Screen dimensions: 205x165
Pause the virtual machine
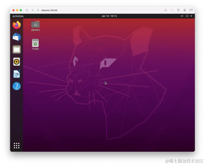point(33,10)
